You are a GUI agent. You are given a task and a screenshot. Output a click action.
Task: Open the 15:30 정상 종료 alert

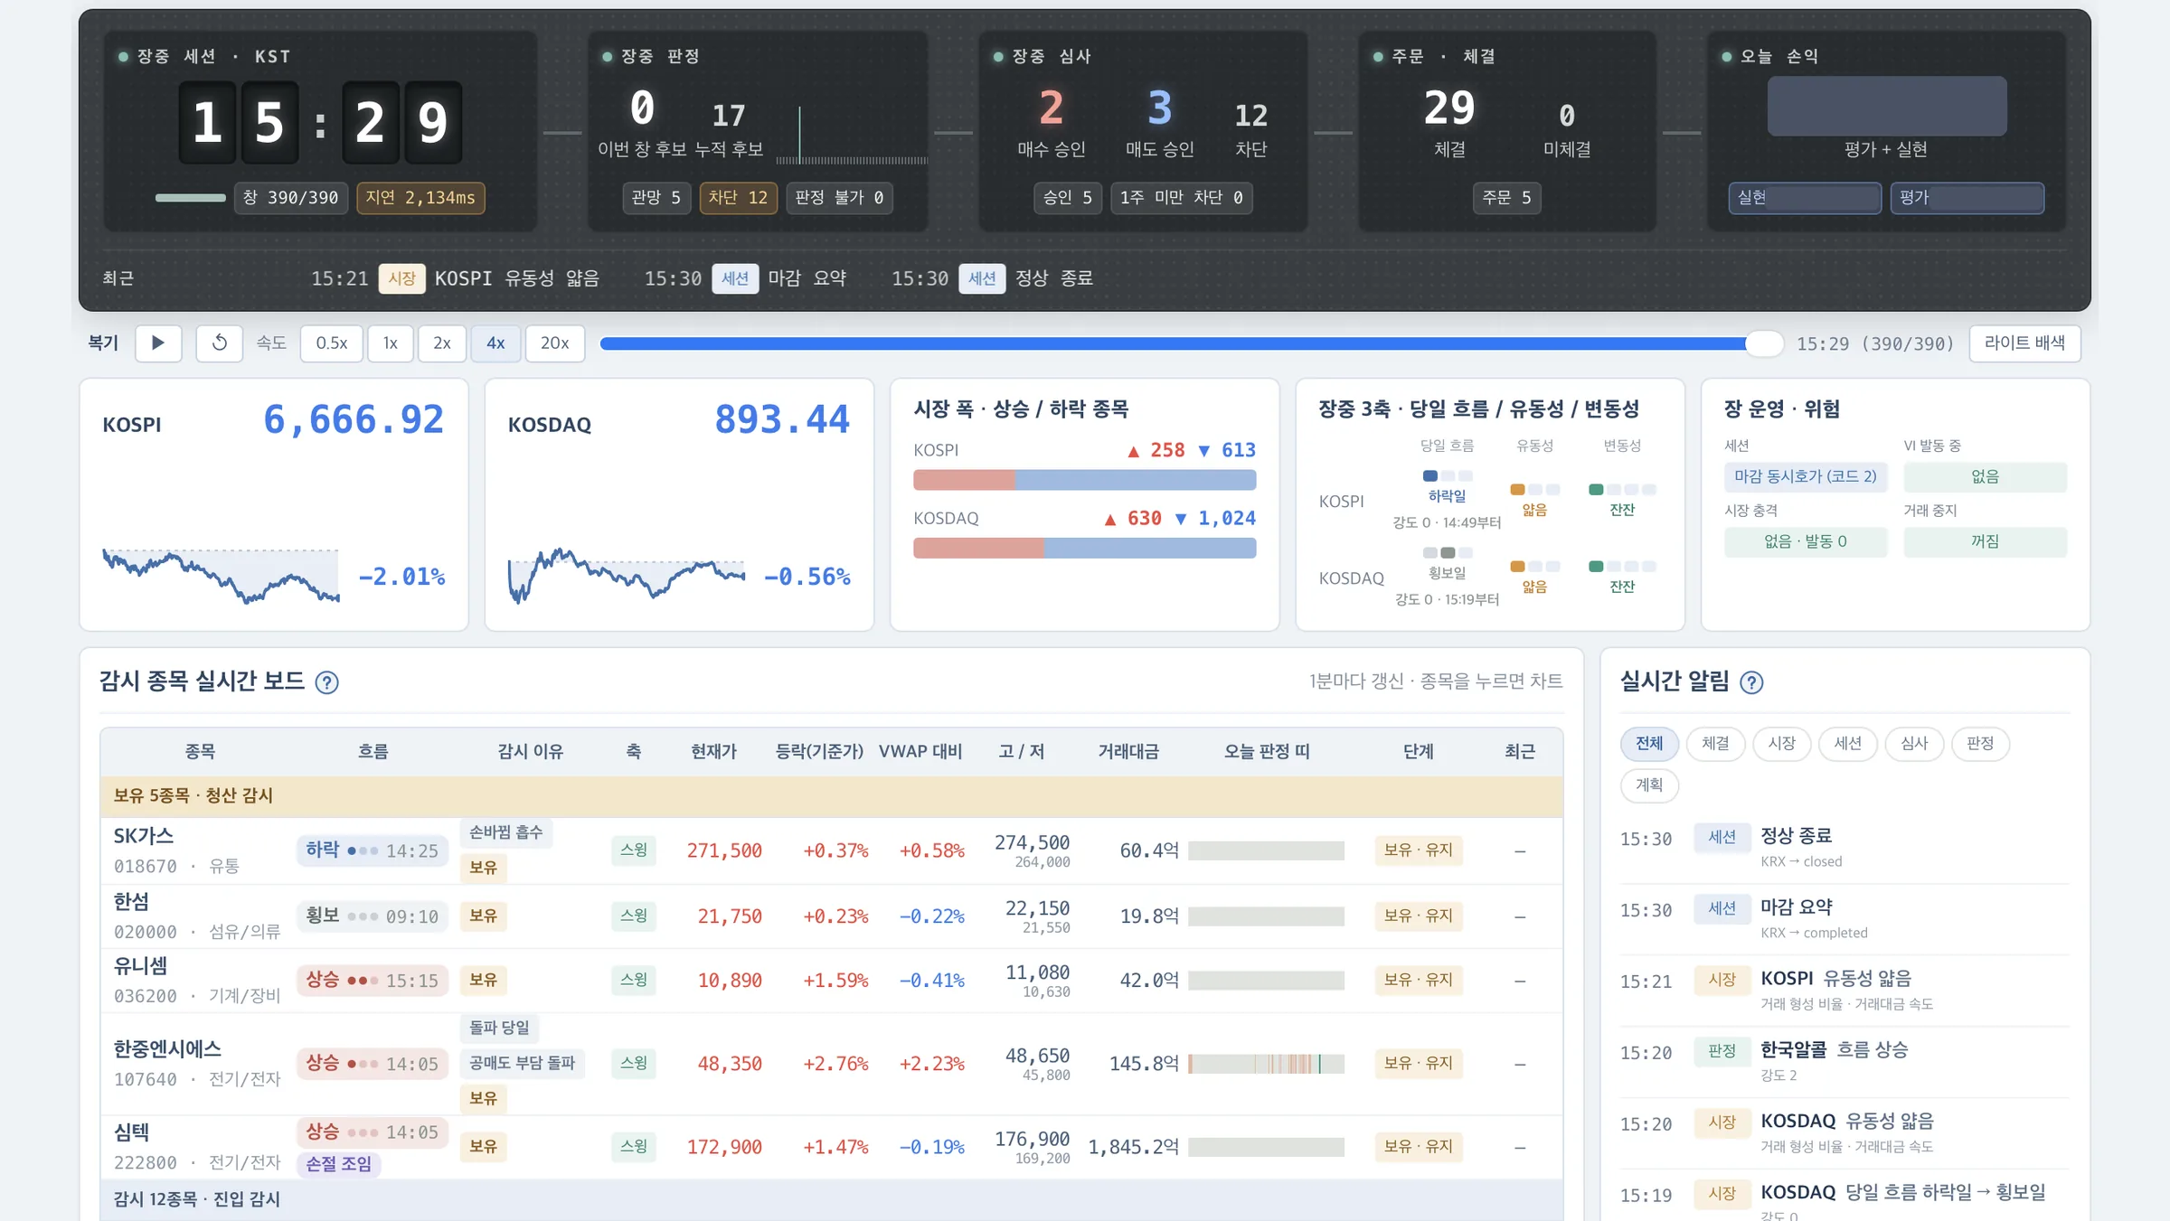tap(1844, 848)
